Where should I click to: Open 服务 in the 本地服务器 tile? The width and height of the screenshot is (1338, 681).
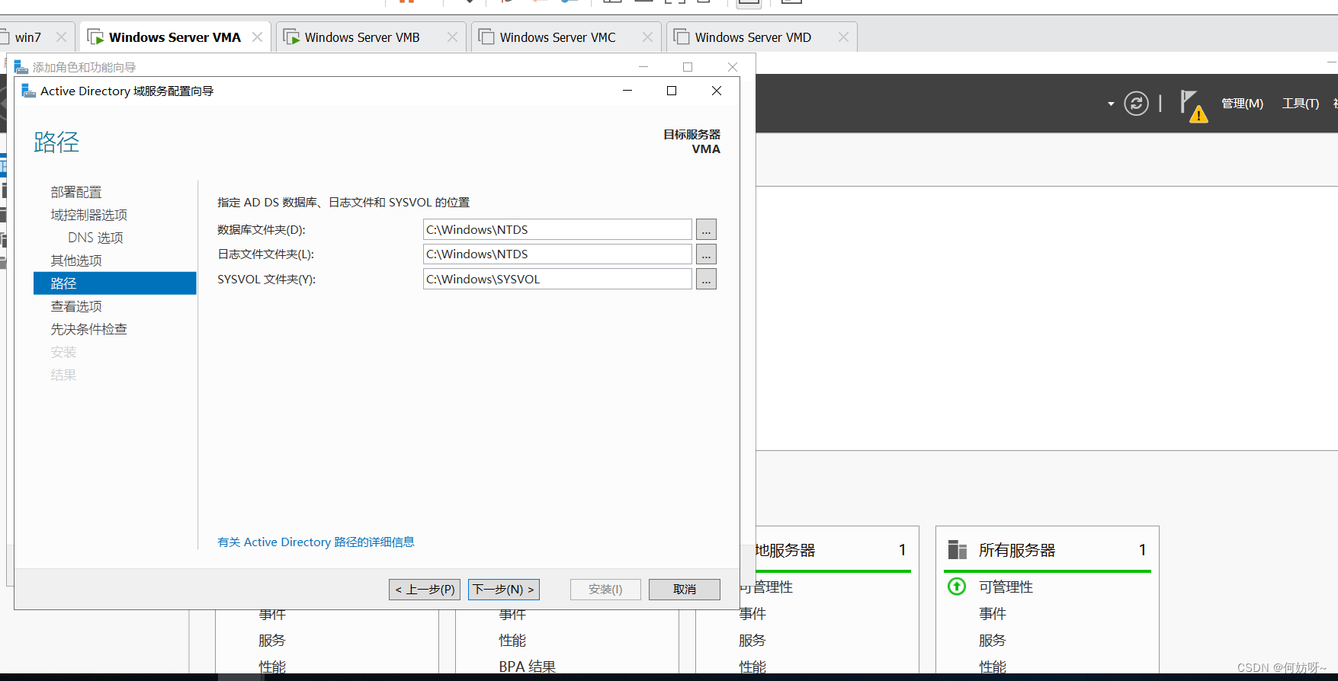point(752,640)
